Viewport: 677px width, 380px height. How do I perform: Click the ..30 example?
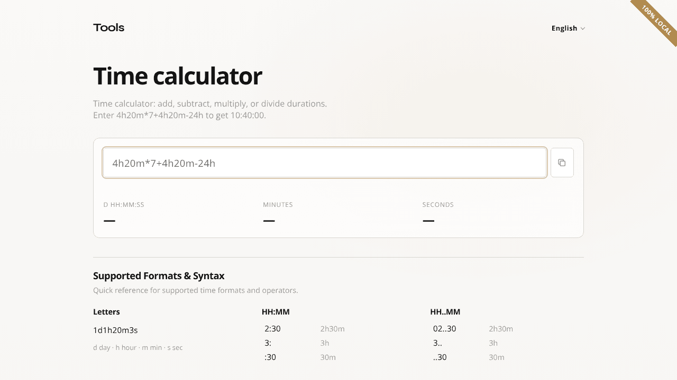[x=440, y=357]
